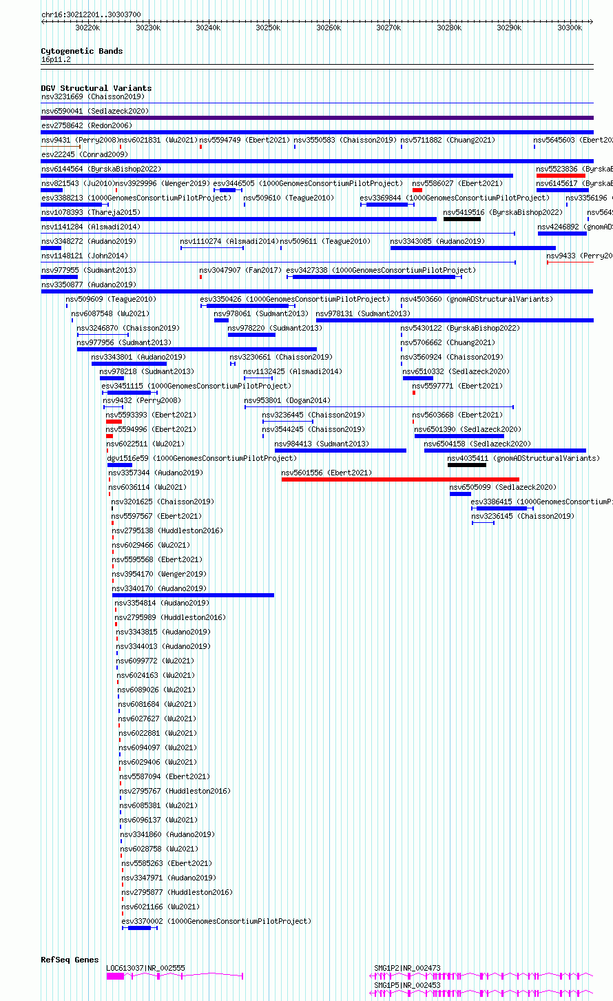This screenshot has width=613, height=1001.
Task: Click the purple nsv6590041 Sedlazeck2020 bar
Action: 317,118
